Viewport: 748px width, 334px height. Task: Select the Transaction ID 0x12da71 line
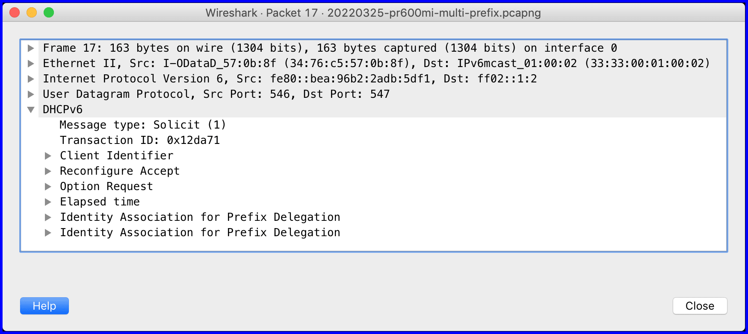(x=140, y=140)
